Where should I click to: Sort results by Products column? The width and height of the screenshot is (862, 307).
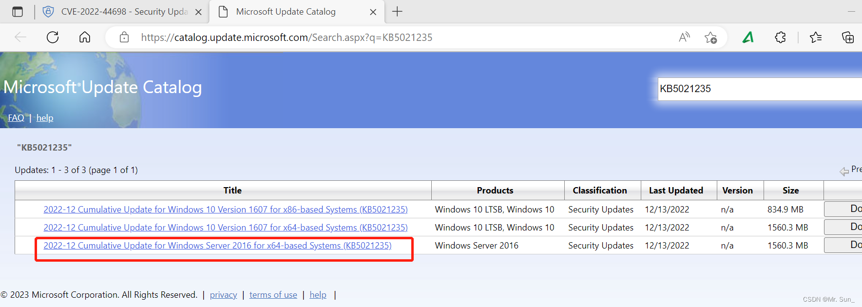[x=495, y=191]
